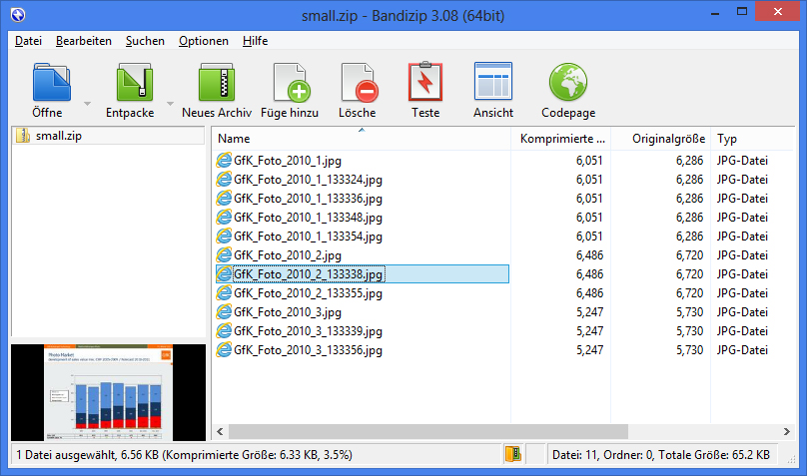Click file icon of GfK_Foto_2010_1_133324.jpg
The width and height of the screenshot is (807, 476).
(224, 180)
